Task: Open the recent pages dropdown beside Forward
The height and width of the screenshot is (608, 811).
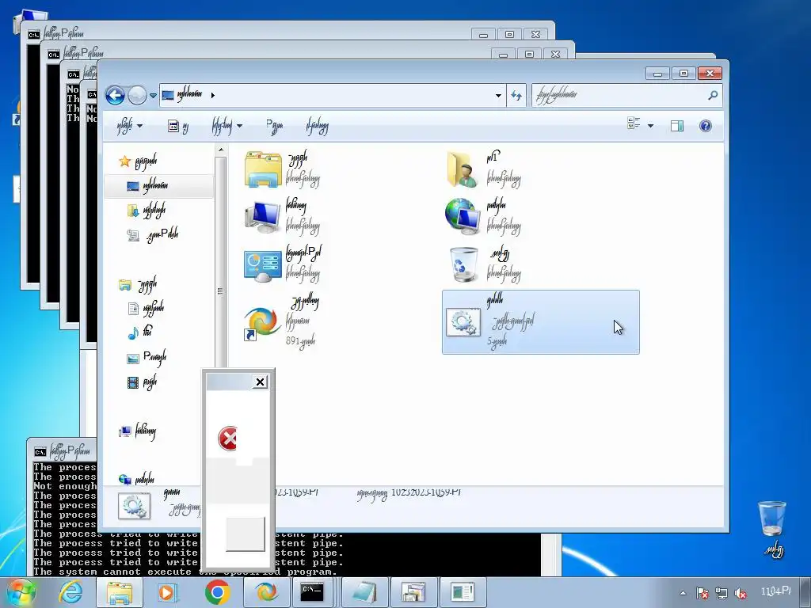Action: (x=153, y=96)
